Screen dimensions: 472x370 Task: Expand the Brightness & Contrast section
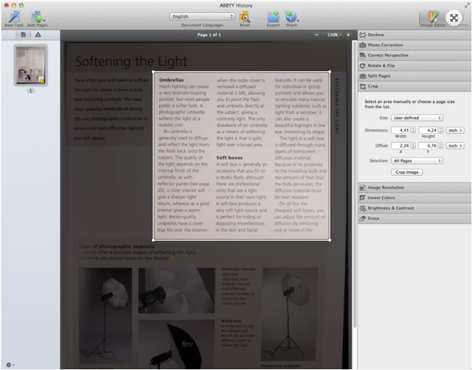[414, 208]
